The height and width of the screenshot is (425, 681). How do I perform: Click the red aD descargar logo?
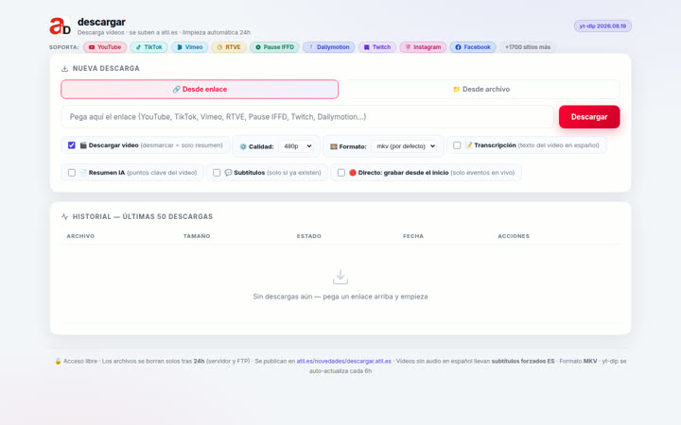click(x=60, y=26)
